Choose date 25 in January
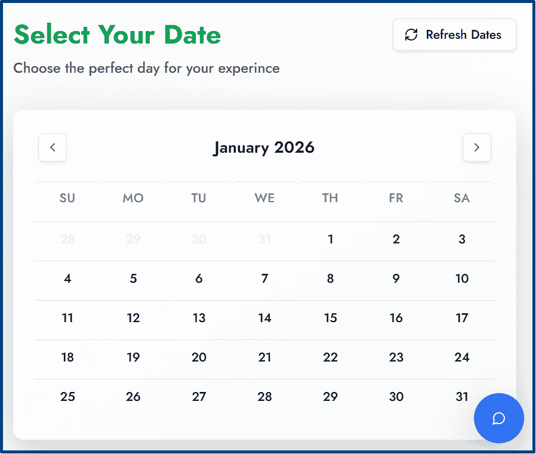This screenshot has width=536, height=454. point(67,397)
